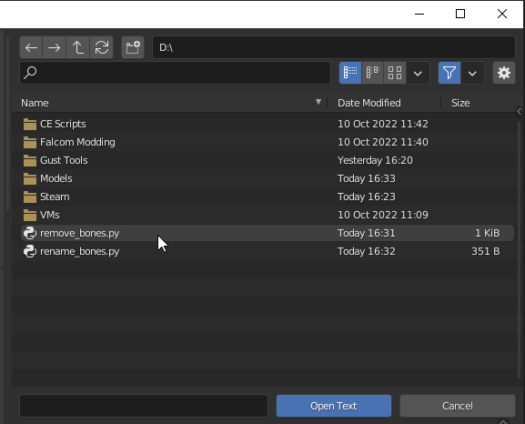Click the date Today 16:31
Viewport: 525px width, 424px height.
(367, 233)
